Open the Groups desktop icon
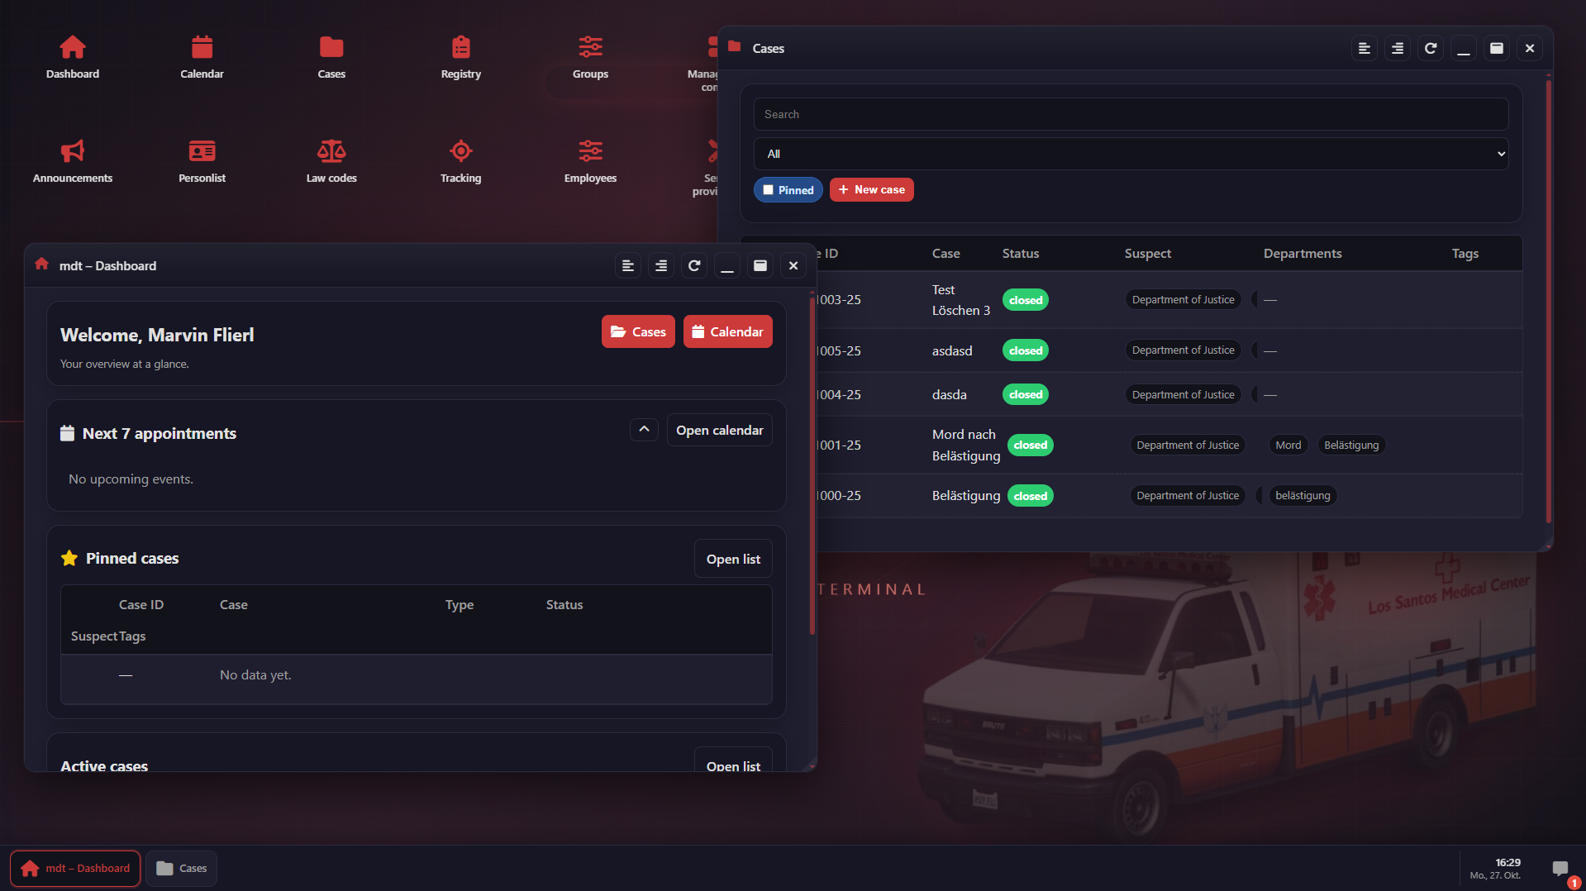The image size is (1586, 891). (590, 56)
